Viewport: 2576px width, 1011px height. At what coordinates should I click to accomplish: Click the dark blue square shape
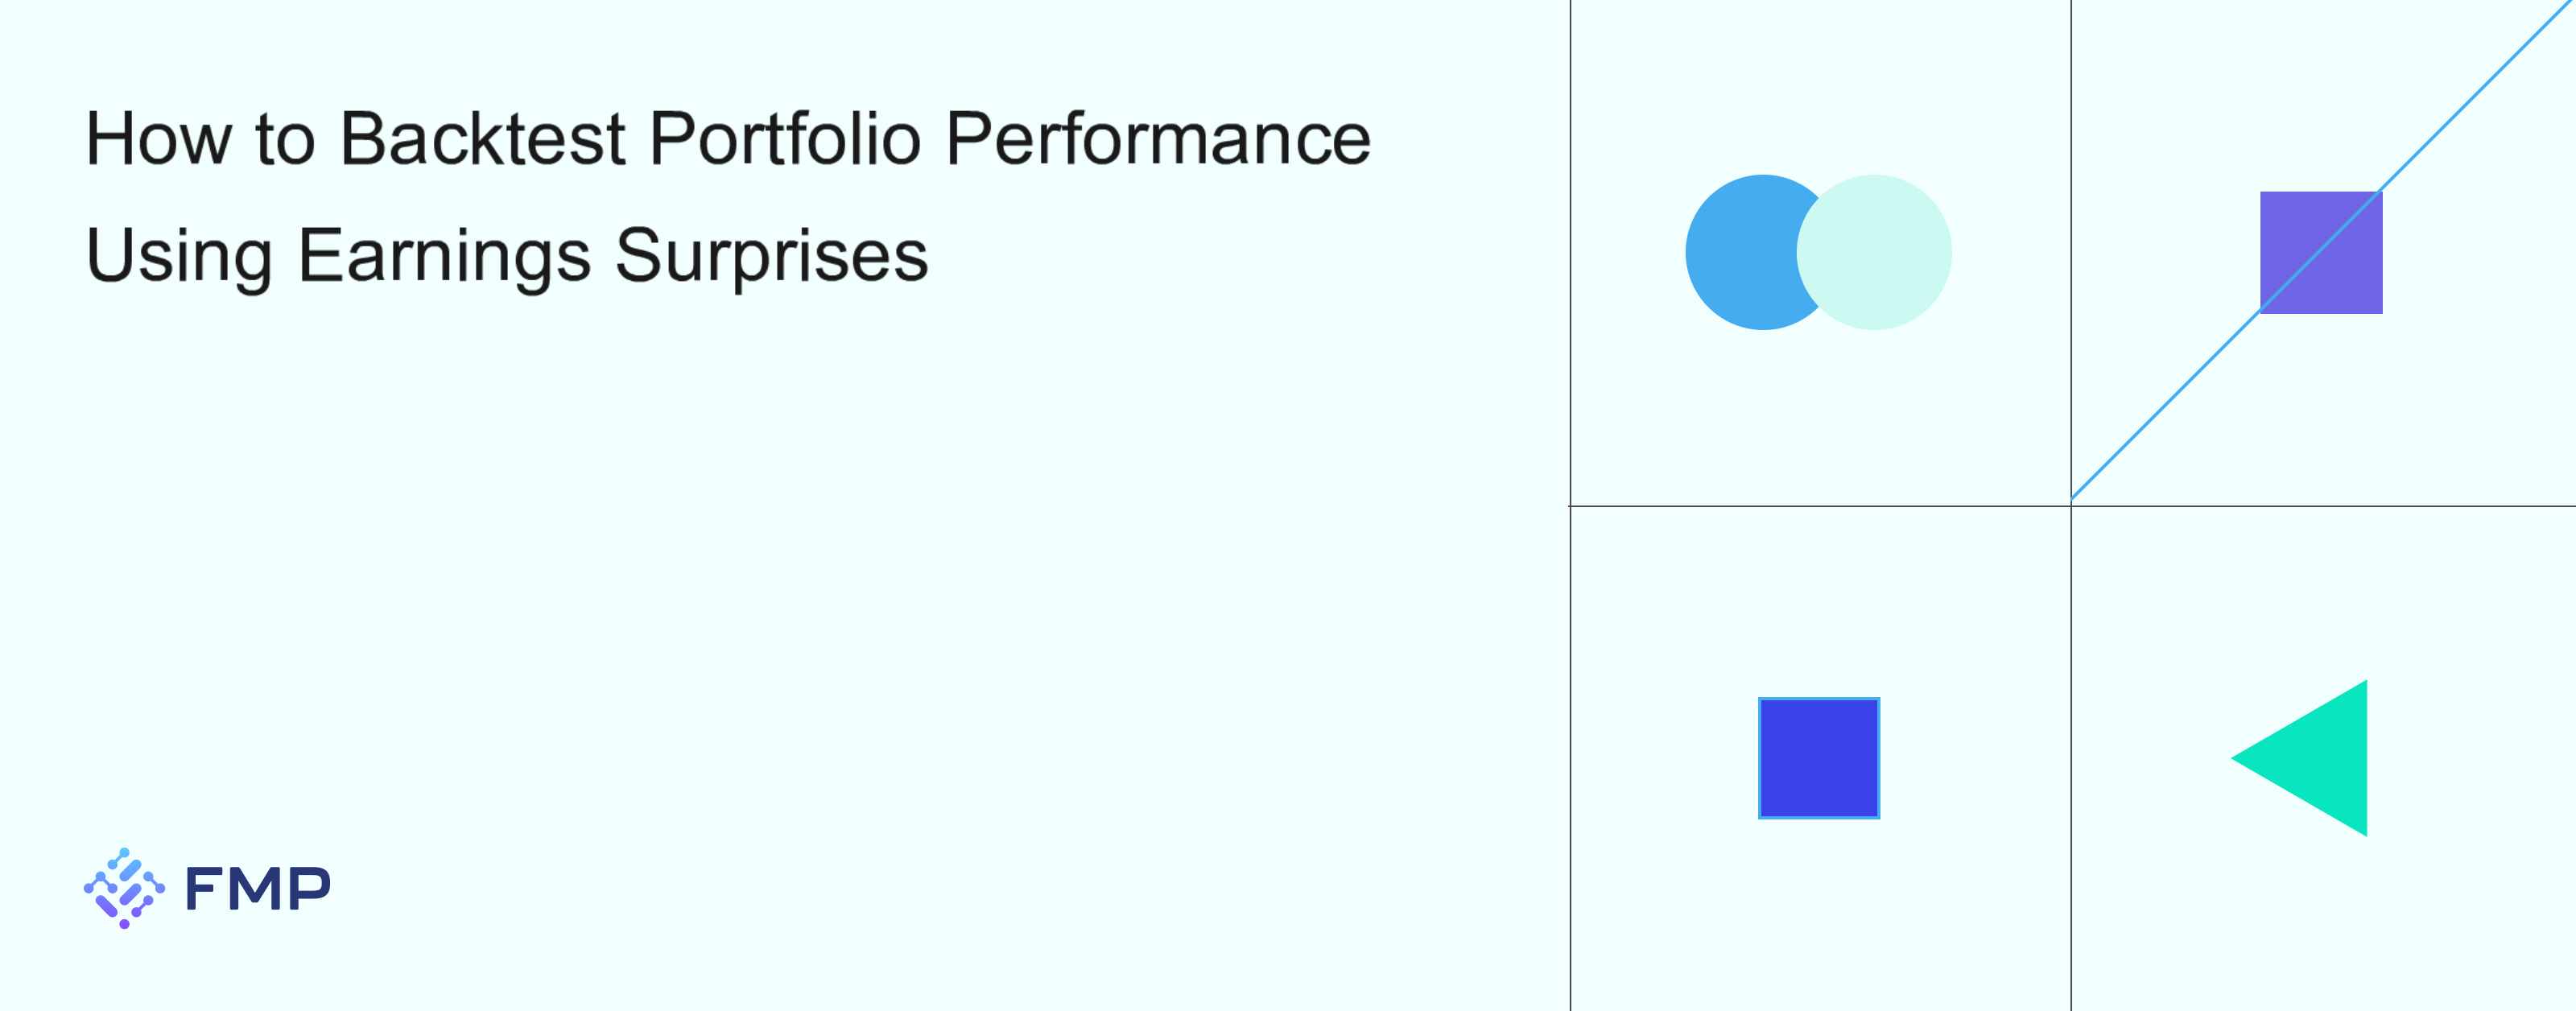click(x=1818, y=758)
